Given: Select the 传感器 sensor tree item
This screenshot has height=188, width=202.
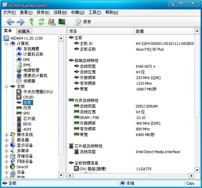Looking at the screenshot, I should (x=29, y=81).
